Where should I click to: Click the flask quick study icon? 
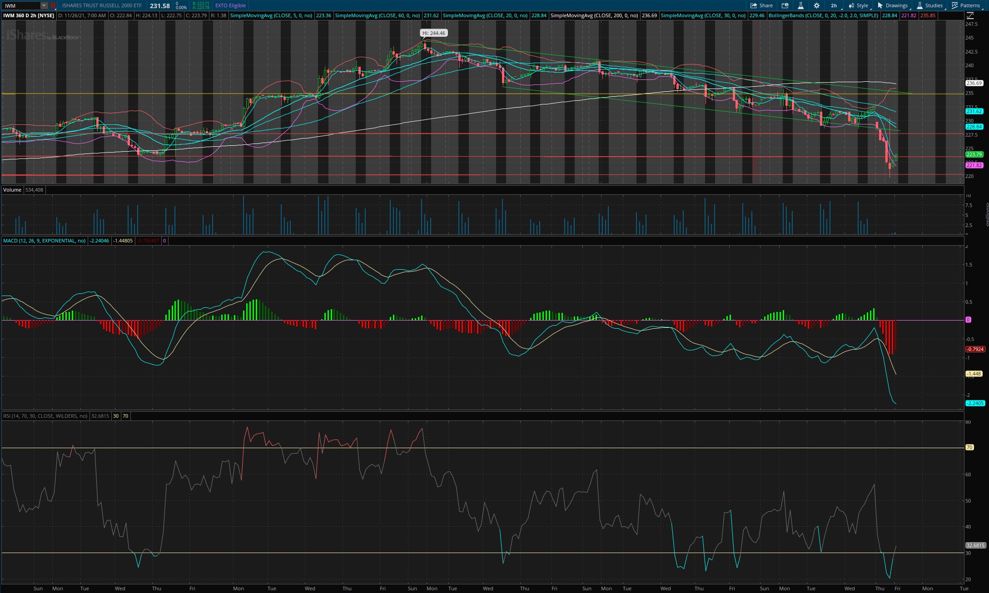[800, 5]
